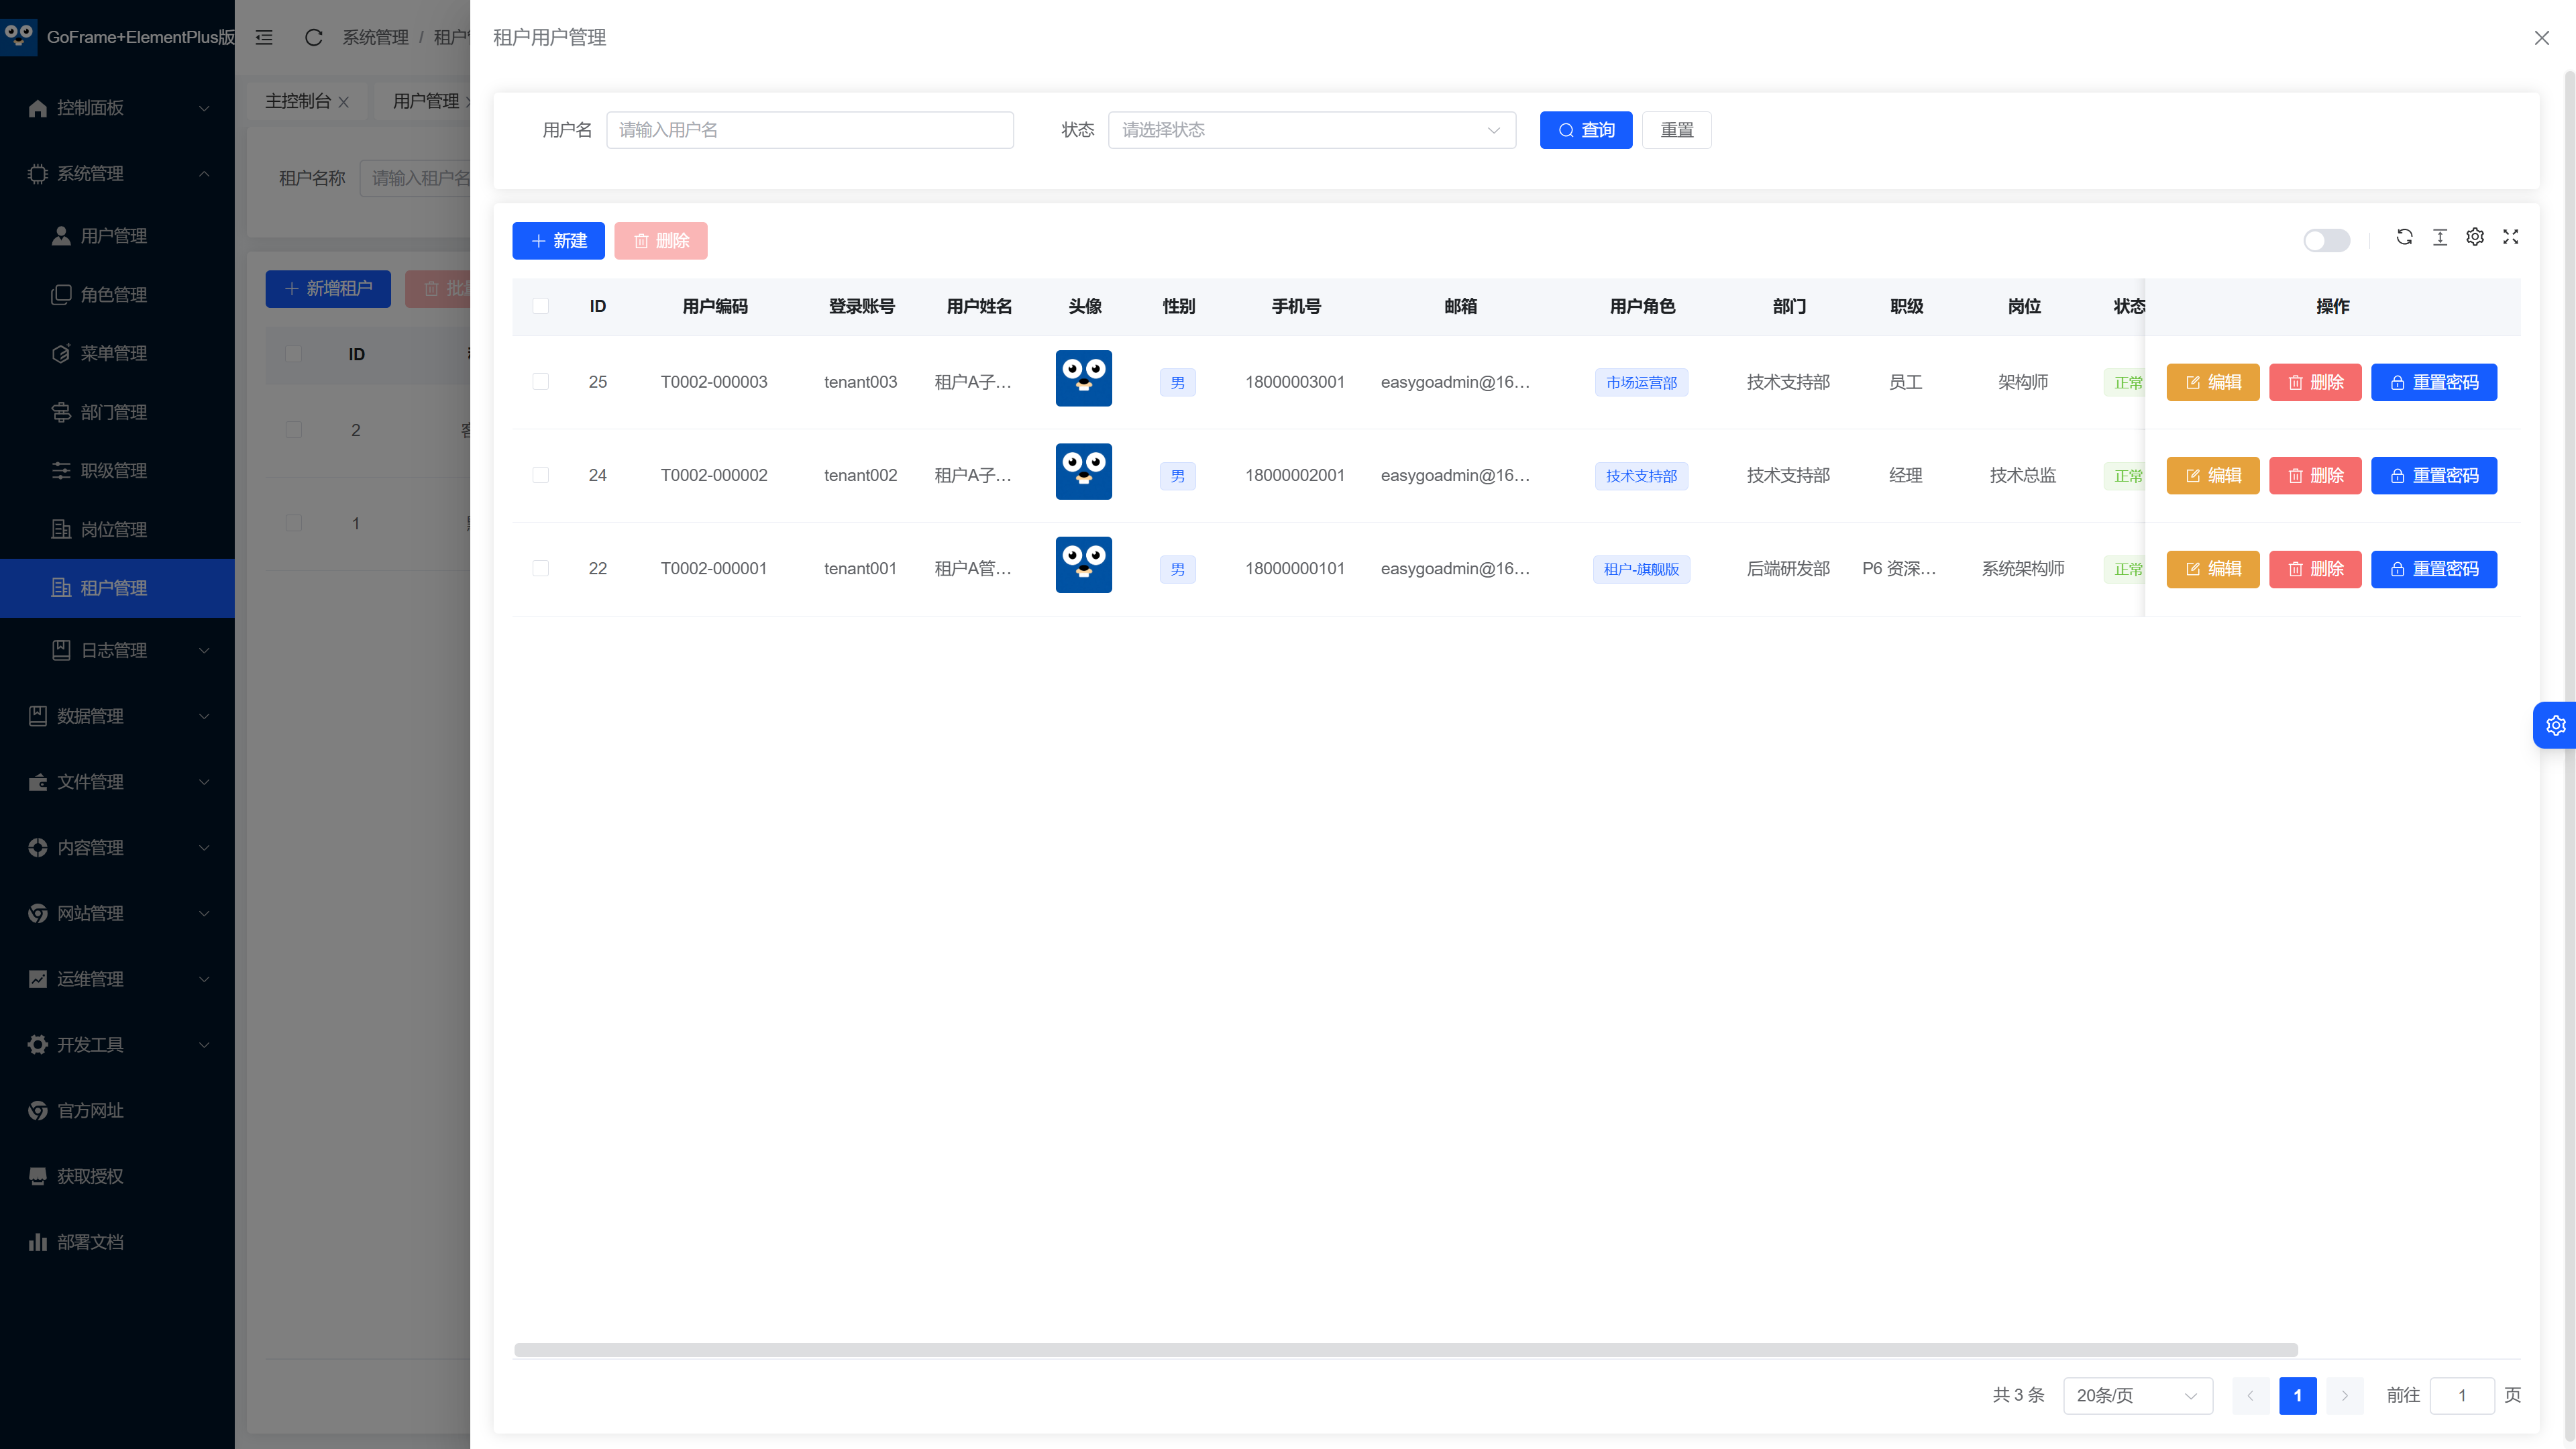Select checkbox for row ID 22

click(540, 568)
